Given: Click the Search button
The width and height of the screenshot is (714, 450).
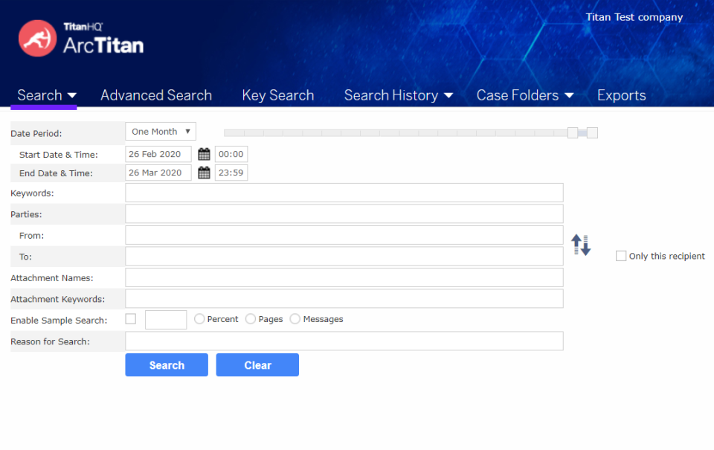Looking at the screenshot, I should point(166,364).
